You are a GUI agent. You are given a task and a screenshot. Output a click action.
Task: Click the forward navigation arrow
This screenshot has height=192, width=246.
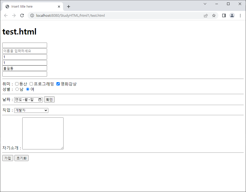click(14, 15)
